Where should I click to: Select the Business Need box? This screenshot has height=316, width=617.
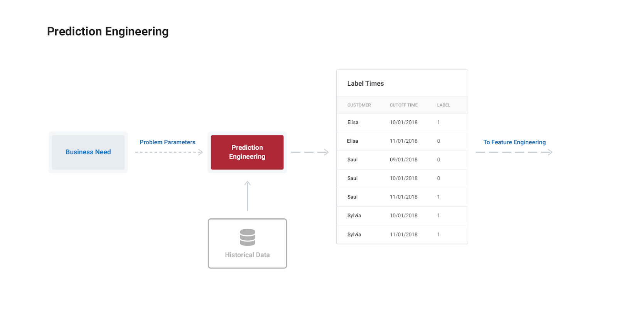click(88, 152)
